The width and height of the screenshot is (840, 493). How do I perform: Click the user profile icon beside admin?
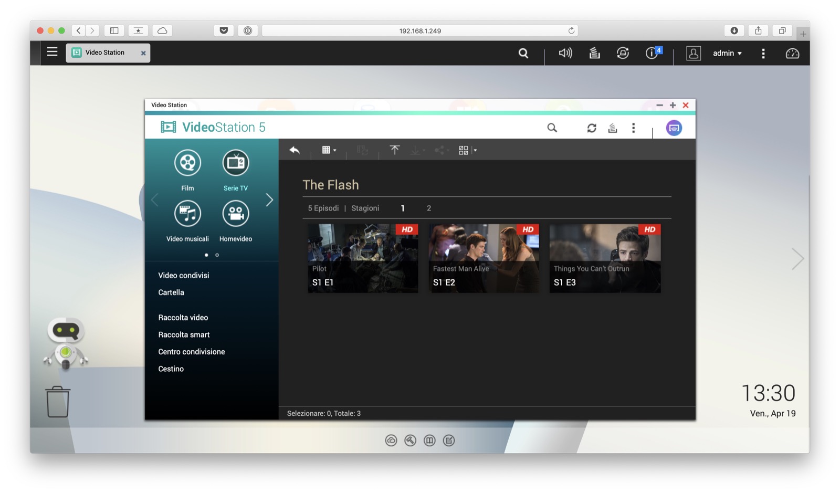pyautogui.click(x=694, y=53)
